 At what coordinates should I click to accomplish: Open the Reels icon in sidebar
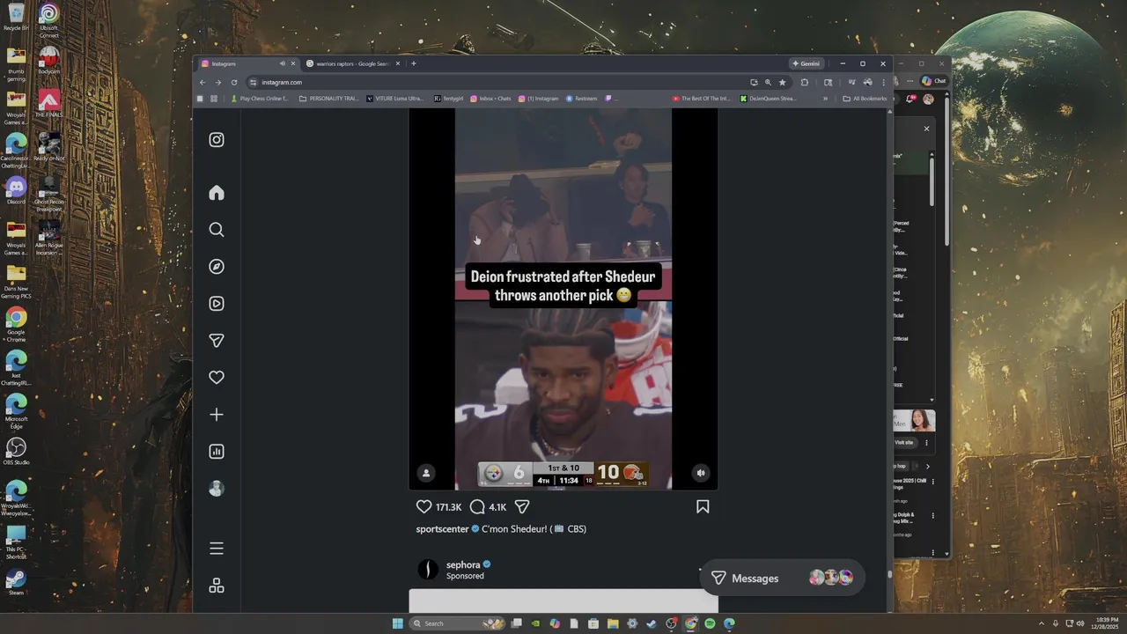coord(217,304)
